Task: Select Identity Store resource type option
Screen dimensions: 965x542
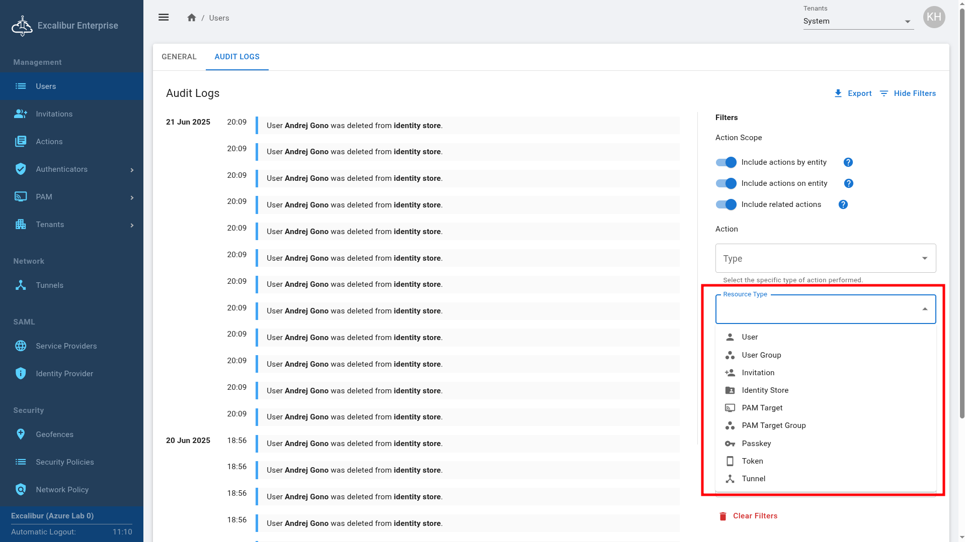Action: click(765, 390)
